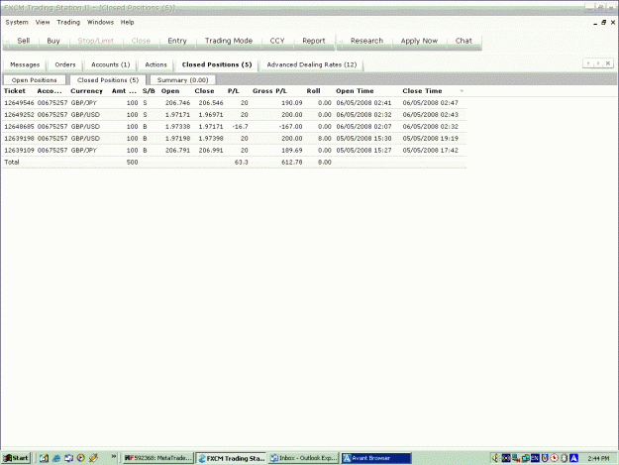The width and height of the screenshot is (619, 465).
Task: Click the Buy toolbar button
Action: tap(53, 41)
